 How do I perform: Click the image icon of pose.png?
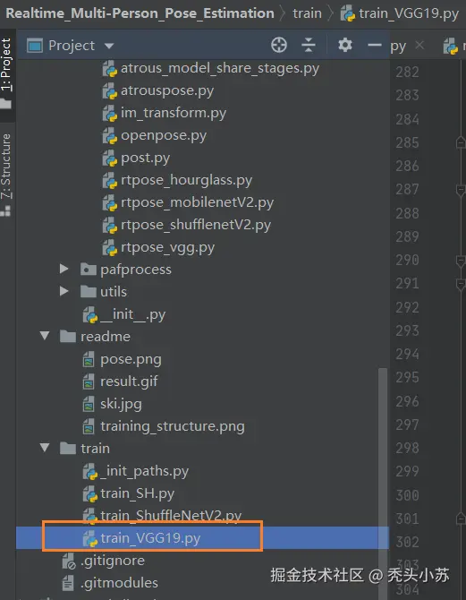(x=89, y=360)
